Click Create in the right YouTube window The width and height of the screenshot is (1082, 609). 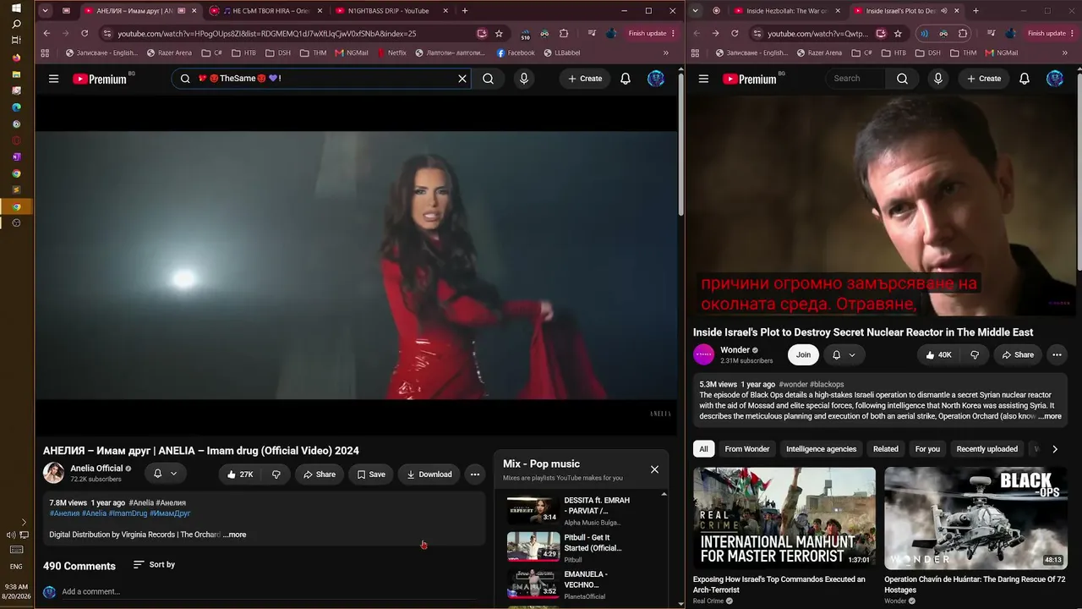[984, 79]
